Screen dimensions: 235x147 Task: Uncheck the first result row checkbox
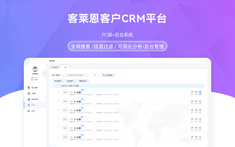click(58, 92)
